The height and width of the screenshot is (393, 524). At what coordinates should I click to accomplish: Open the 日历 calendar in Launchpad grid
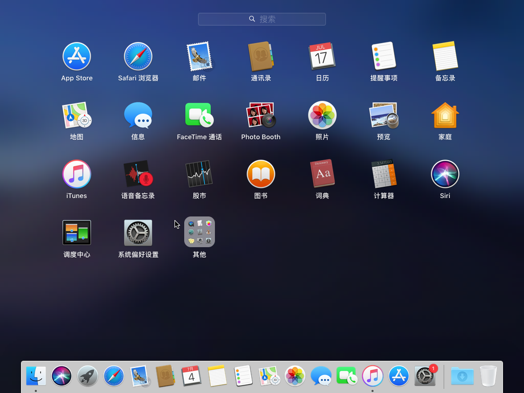[322, 56]
